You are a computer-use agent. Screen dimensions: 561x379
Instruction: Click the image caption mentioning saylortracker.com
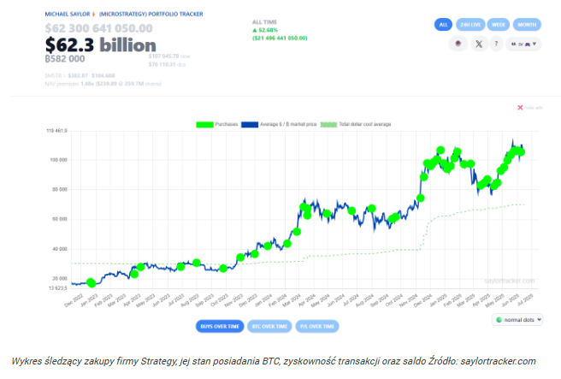click(x=274, y=361)
